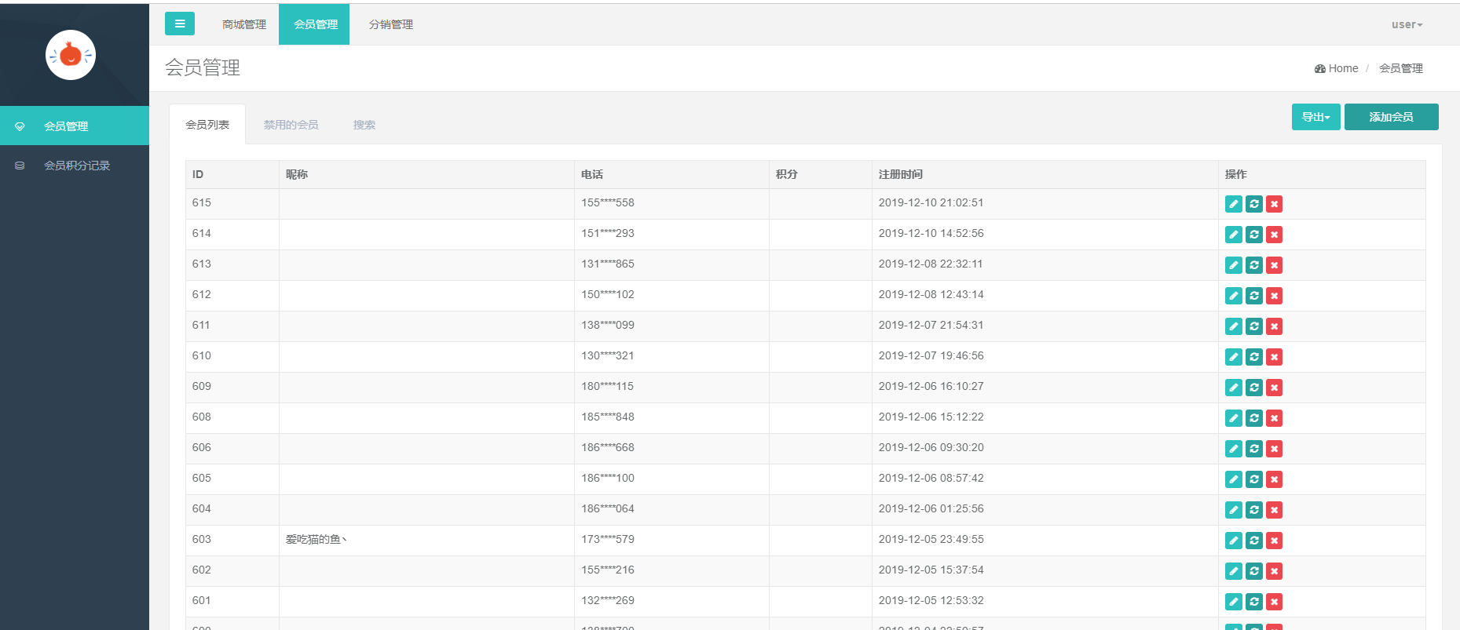The image size is (1460, 630).
Task: Open 分销管理 in the top navigation
Action: (x=391, y=24)
